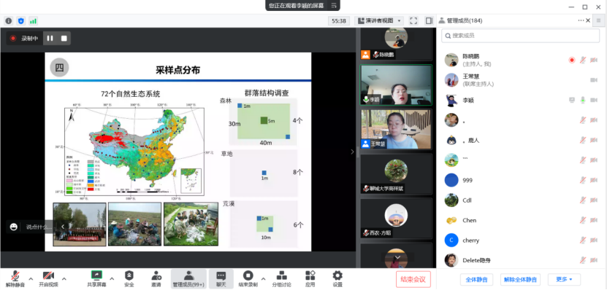Check green network signal icon
Image resolution: width=607 pixels, height=290 pixels.
point(34,21)
